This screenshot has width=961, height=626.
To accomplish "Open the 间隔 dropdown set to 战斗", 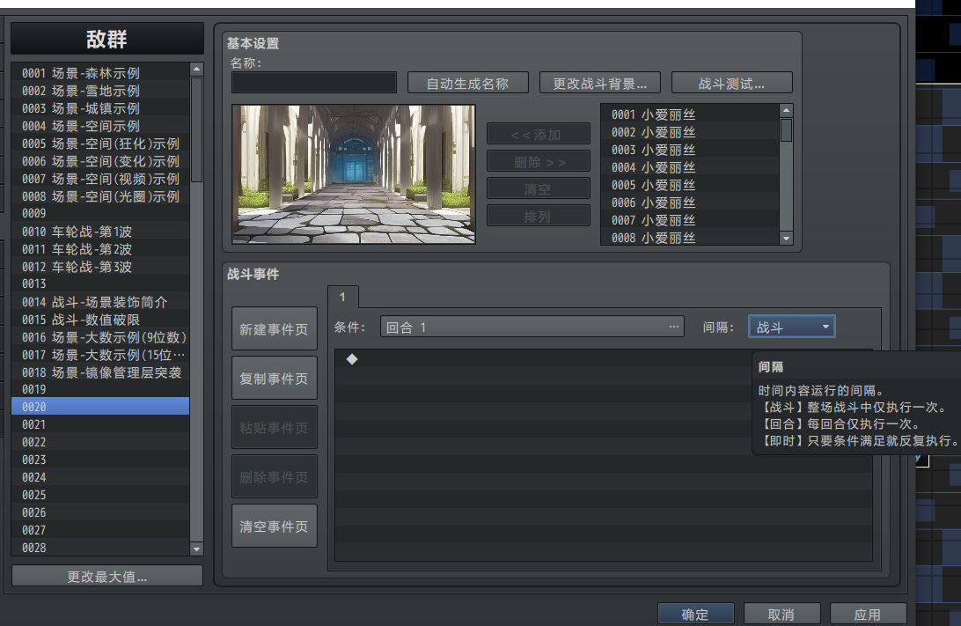I will click(x=791, y=328).
